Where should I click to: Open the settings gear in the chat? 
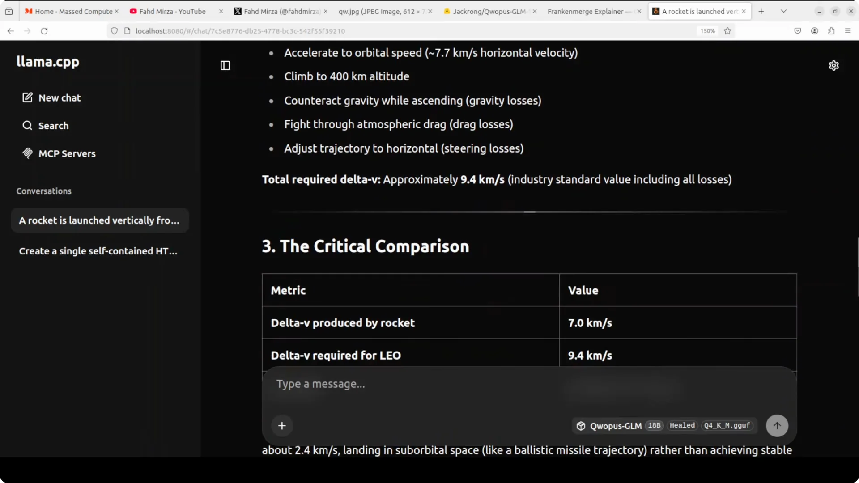pyautogui.click(x=833, y=65)
